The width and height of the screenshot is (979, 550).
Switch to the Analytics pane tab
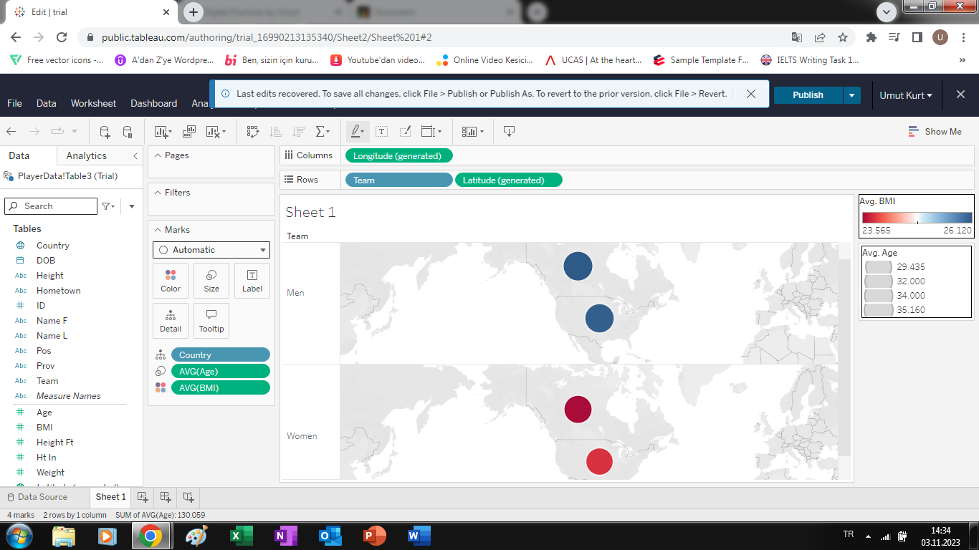click(86, 155)
